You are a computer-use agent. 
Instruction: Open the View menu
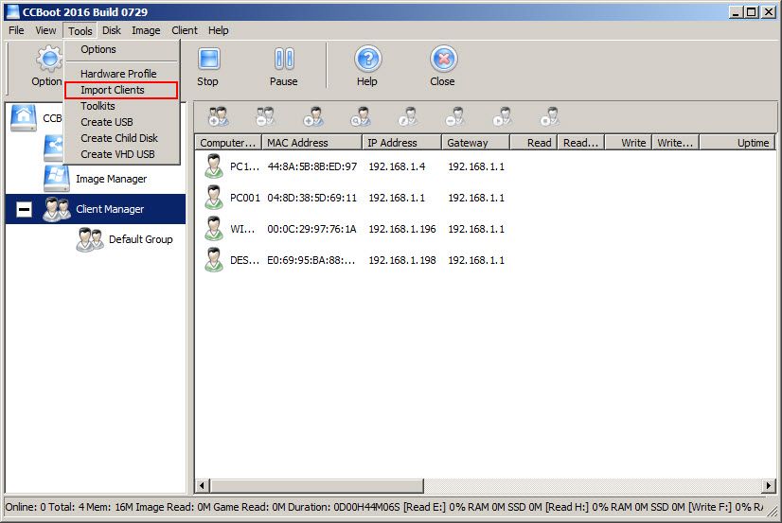coord(45,30)
